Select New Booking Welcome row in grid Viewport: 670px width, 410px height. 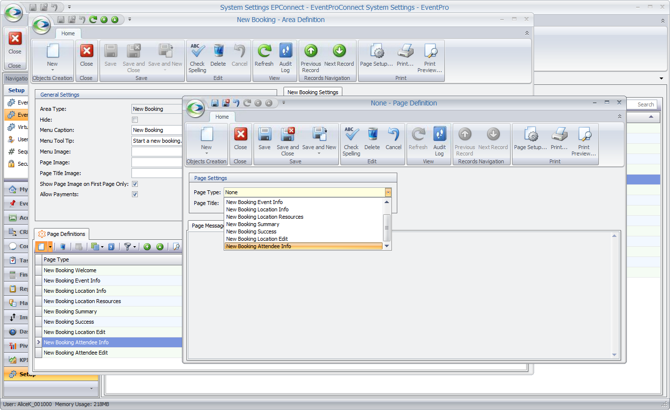[x=112, y=270]
